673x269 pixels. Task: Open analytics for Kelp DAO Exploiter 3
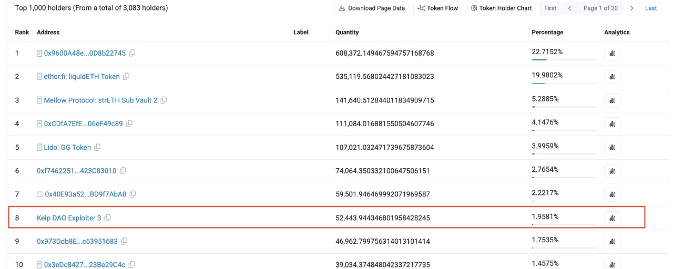click(612, 218)
